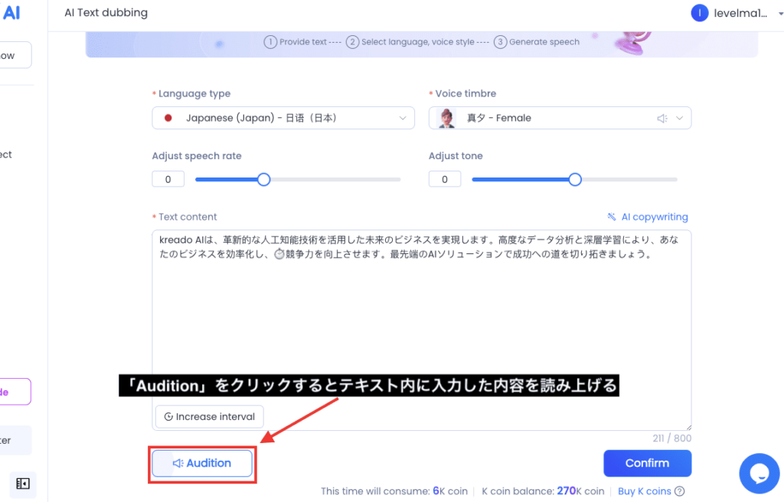This screenshot has height=502, width=784.
Task: Click the speaker icon on the Audition button
Action: pyautogui.click(x=178, y=464)
